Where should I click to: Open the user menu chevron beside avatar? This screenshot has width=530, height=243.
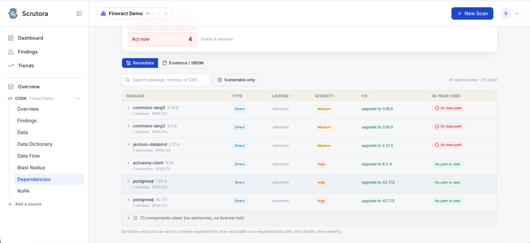[x=517, y=13]
